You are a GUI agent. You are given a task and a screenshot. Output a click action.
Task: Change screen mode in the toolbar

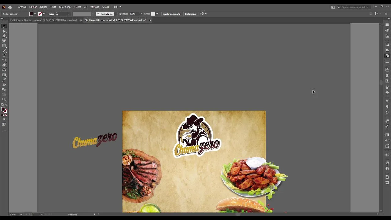point(4,124)
